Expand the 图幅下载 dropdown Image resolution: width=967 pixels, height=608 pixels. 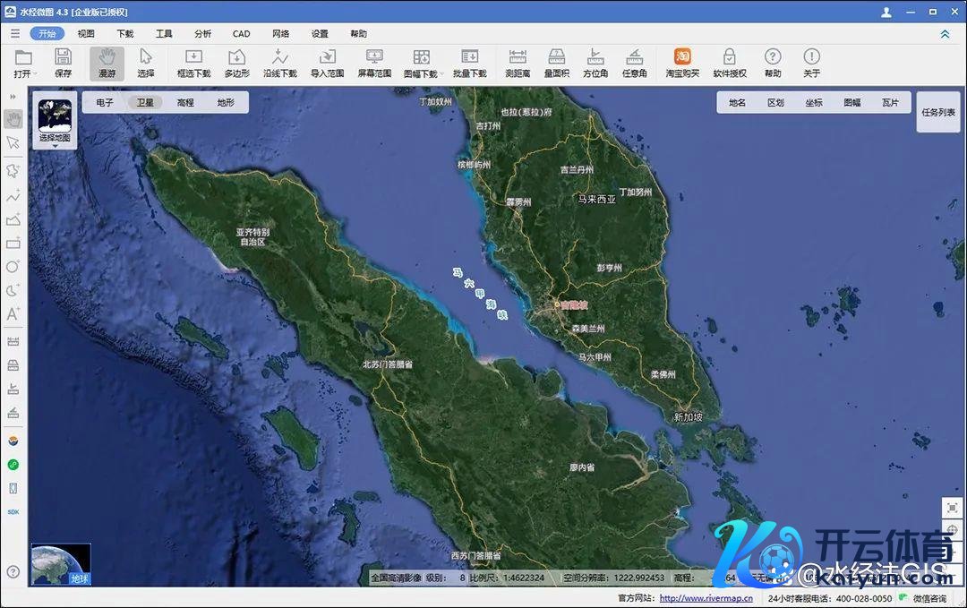[441, 74]
